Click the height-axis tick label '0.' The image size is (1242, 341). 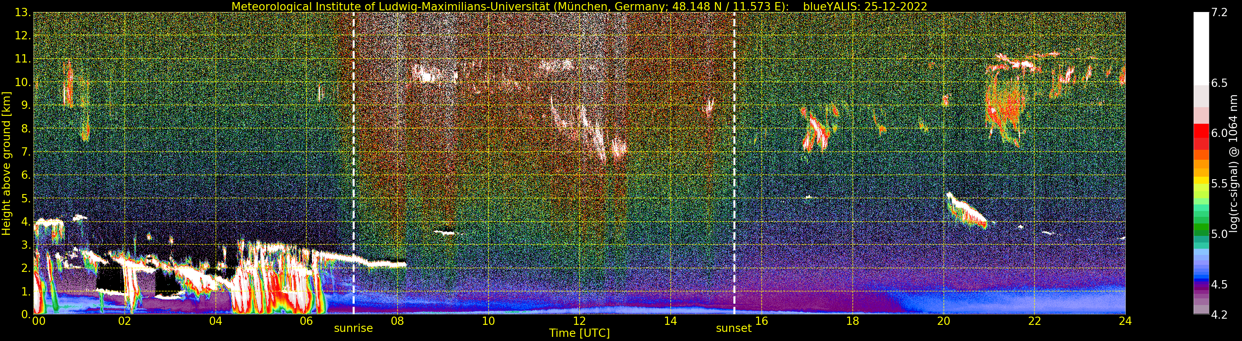(x=26, y=315)
